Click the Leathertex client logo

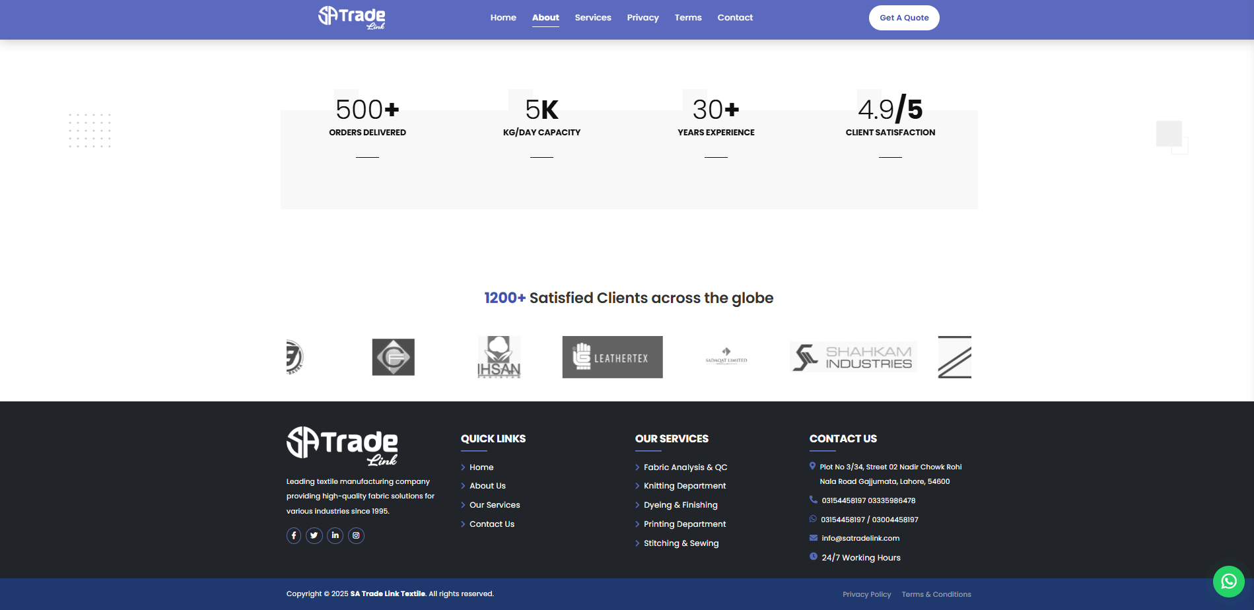[x=612, y=357]
